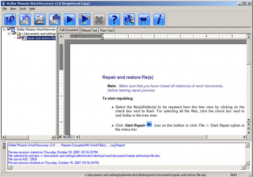Screen dimensions: 253x177
Task: Click document vertical scrollbar up arrow
Action: (248, 37)
